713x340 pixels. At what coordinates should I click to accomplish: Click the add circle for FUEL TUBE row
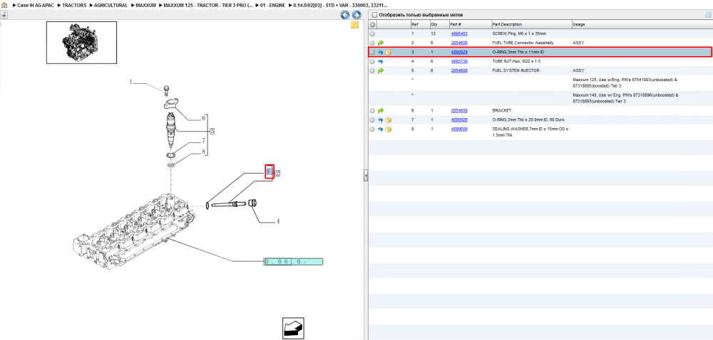pos(372,43)
